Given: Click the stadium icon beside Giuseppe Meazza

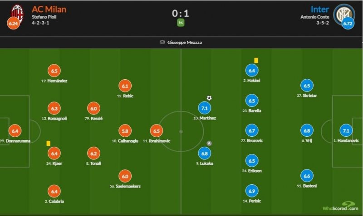Looking at the screenshot, I should pyautogui.click(x=162, y=42).
